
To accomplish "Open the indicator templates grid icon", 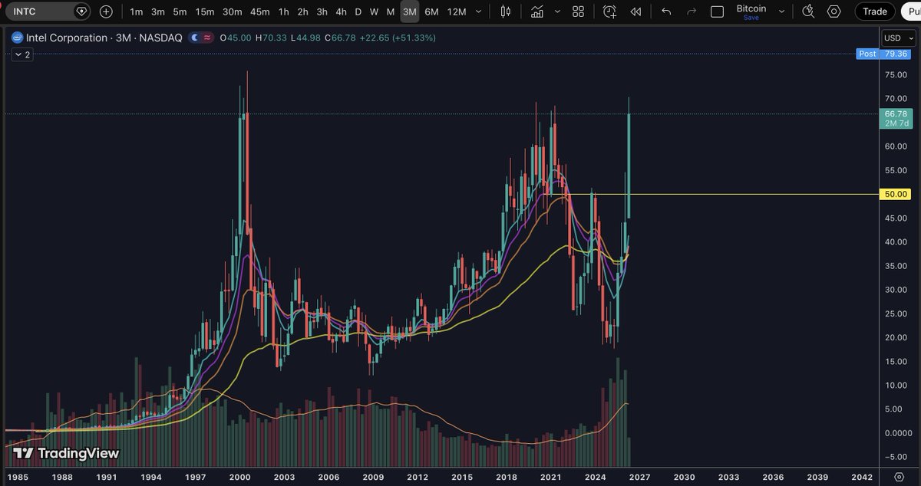I will tap(579, 11).
